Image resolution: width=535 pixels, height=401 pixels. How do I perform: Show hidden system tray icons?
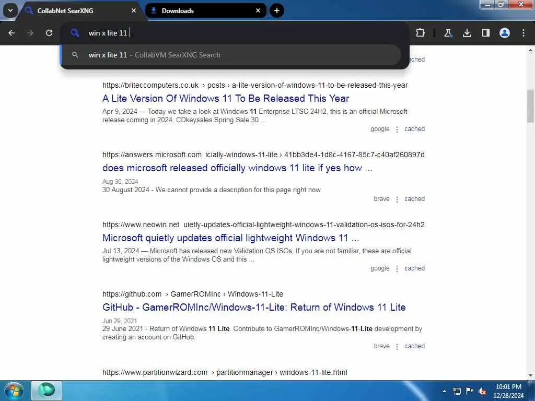(444, 391)
